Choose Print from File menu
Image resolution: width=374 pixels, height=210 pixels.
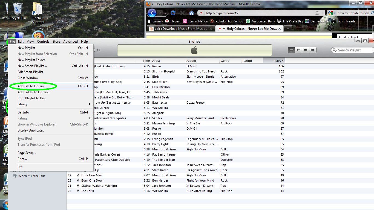click(51, 159)
